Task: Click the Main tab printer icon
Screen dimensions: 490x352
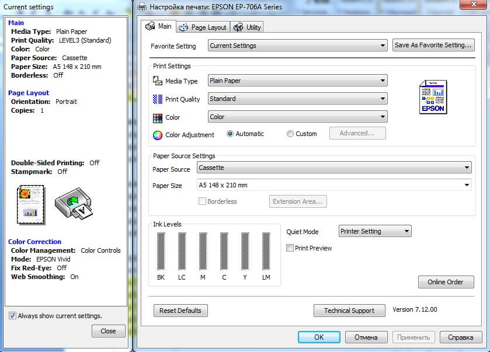Action: tap(150, 26)
